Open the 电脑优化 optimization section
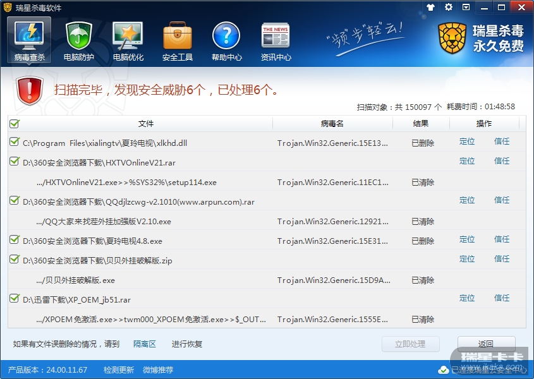This screenshot has height=379, width=534. [x=128, y=40]
